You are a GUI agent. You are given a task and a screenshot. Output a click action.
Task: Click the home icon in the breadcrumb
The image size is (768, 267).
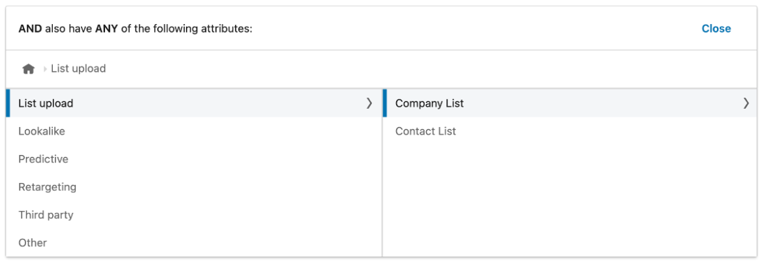(x=28, y=69)
